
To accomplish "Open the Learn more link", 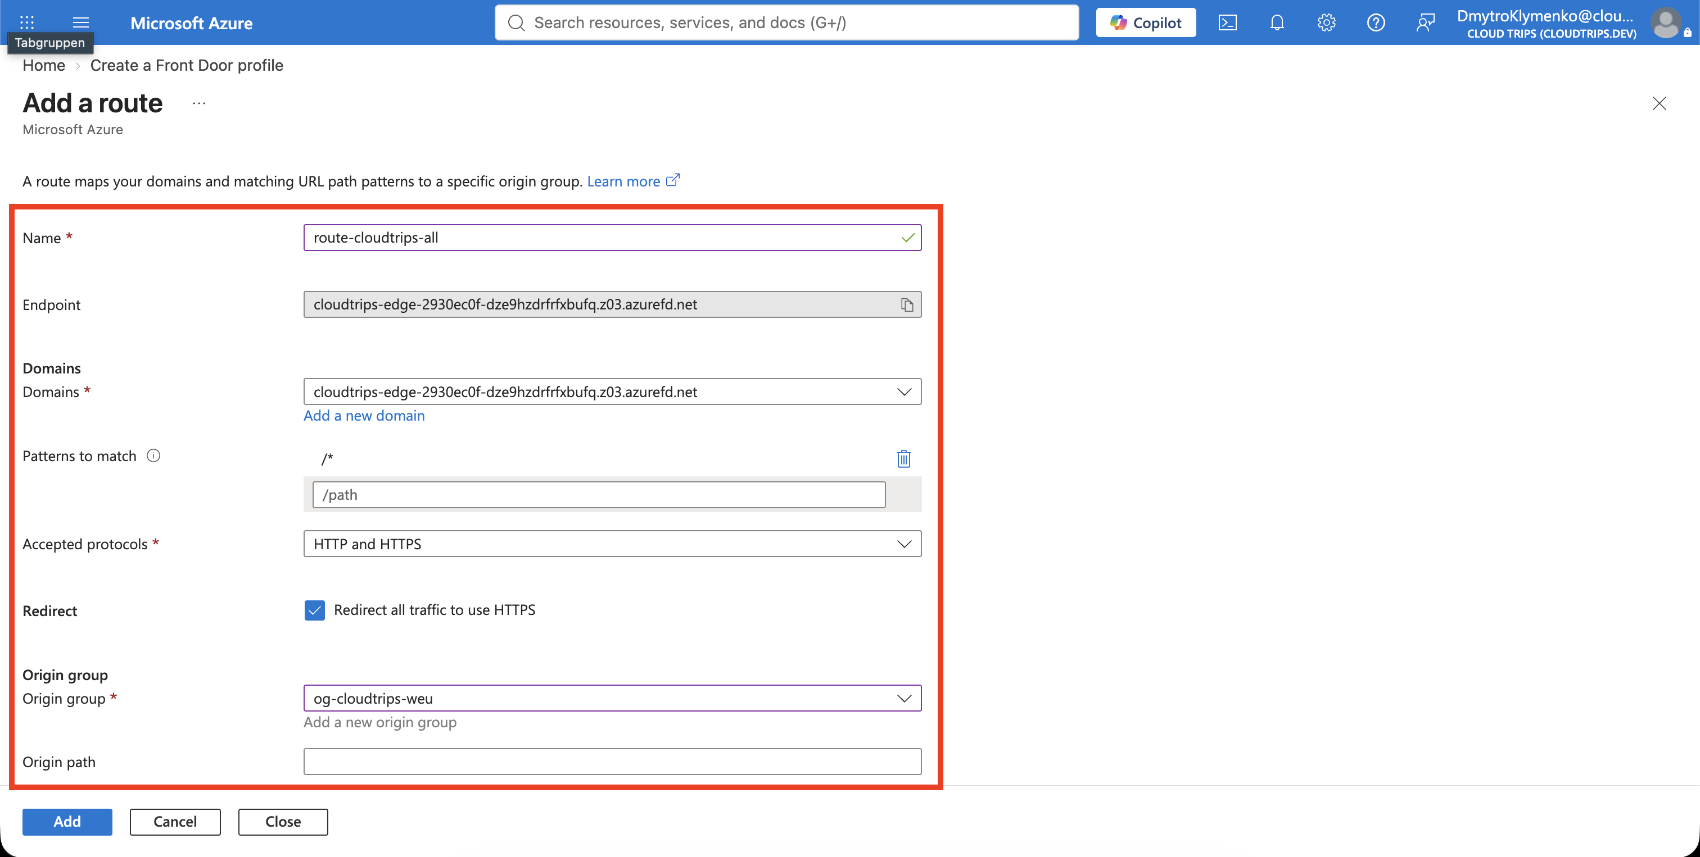I will (633, 181).
